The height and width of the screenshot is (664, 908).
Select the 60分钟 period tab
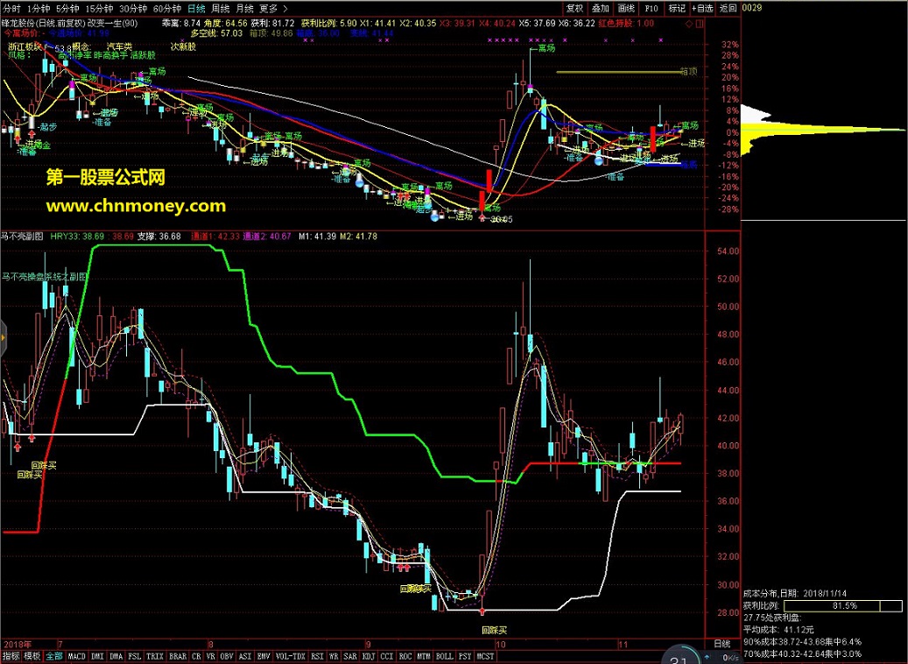(x=167, y=8)
